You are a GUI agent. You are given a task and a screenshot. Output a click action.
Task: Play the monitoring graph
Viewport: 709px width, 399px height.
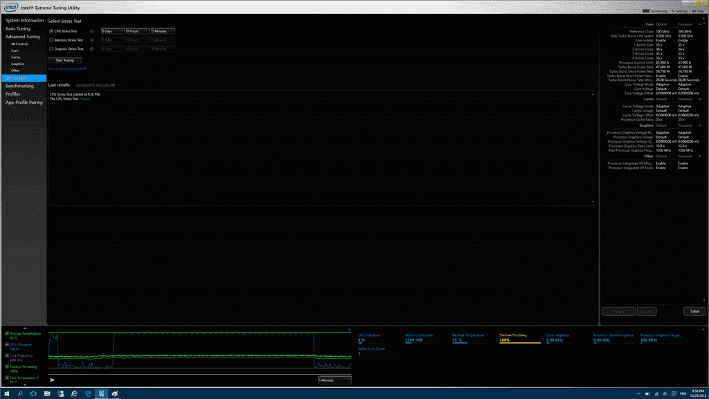(53, 380)
